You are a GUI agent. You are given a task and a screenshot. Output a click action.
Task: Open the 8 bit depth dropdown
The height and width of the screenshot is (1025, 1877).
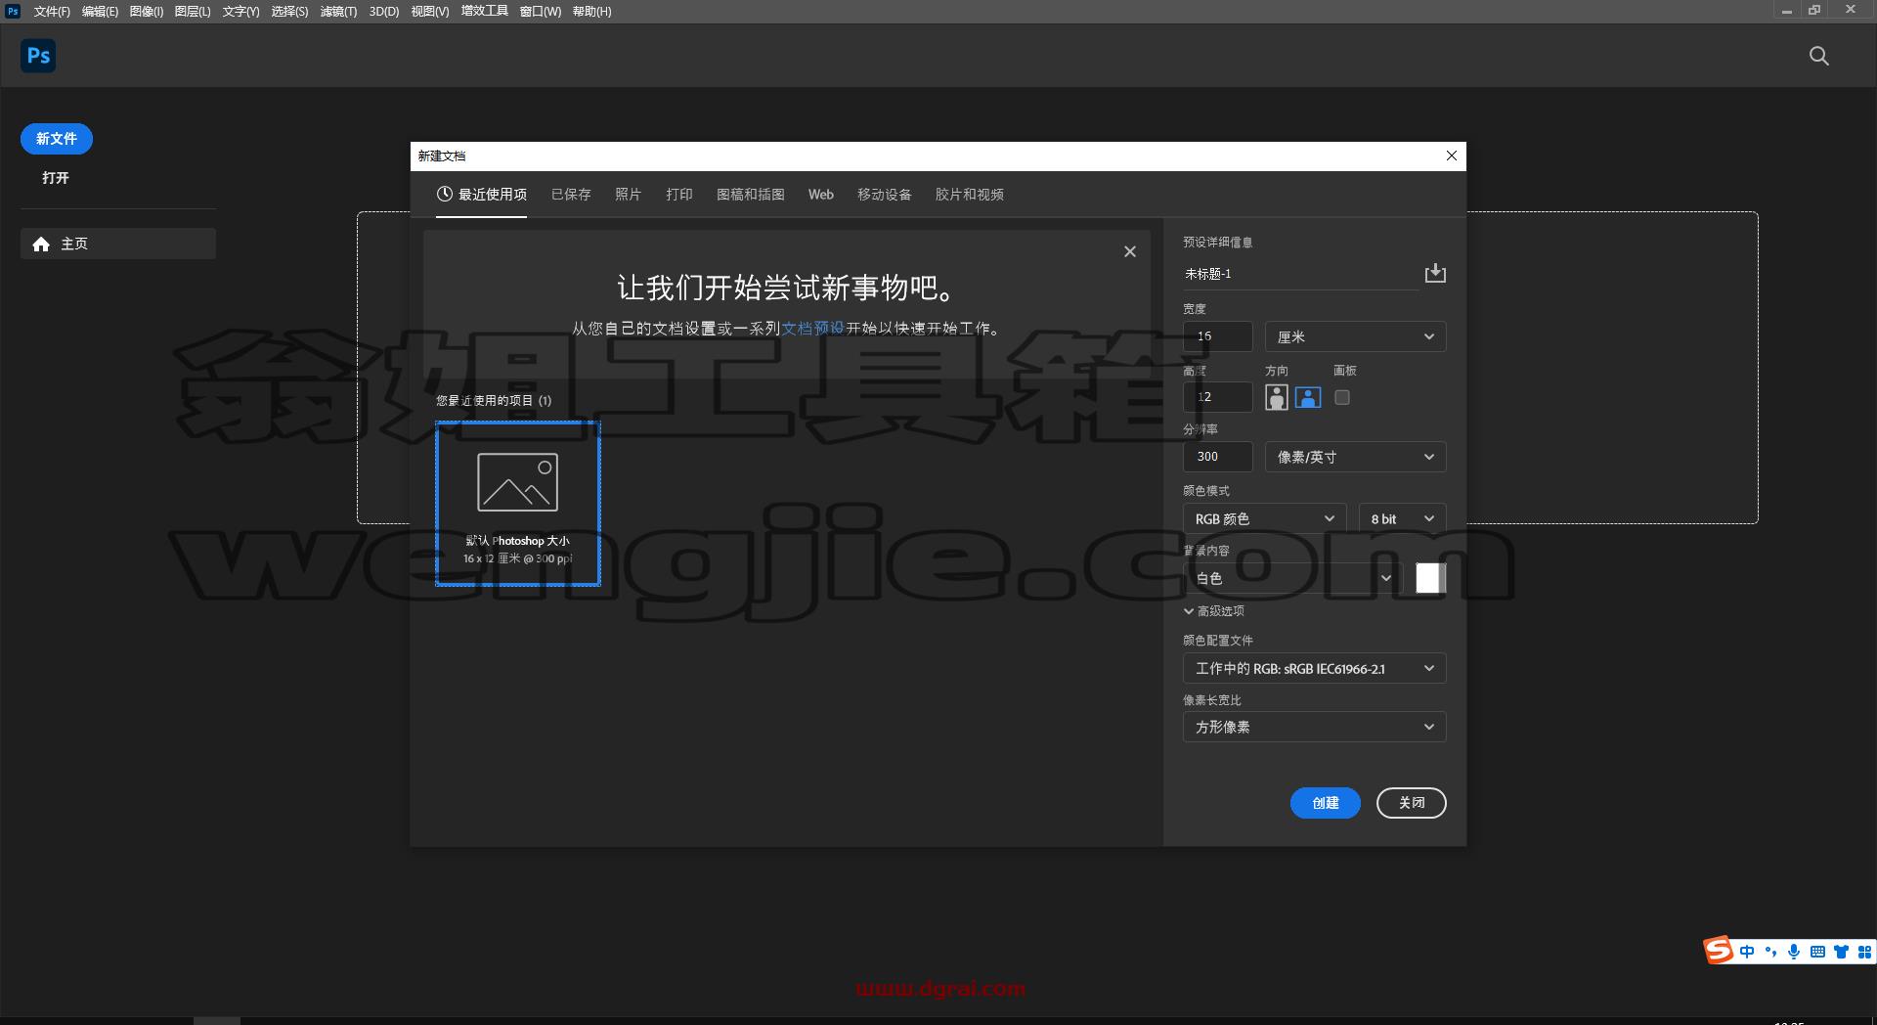pos(1402,518)
